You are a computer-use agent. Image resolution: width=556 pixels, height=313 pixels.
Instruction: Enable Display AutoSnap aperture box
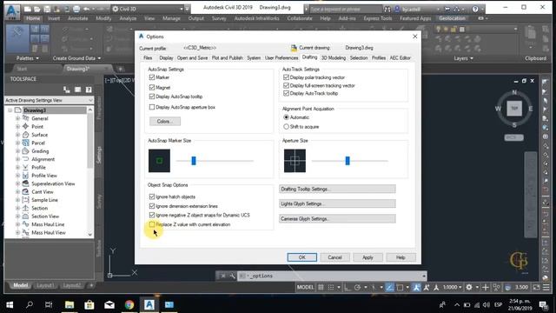152,107
